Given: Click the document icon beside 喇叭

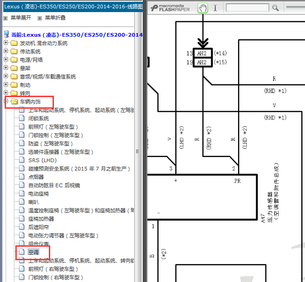Looking at the screenshot, I should [x=22, y=202].
